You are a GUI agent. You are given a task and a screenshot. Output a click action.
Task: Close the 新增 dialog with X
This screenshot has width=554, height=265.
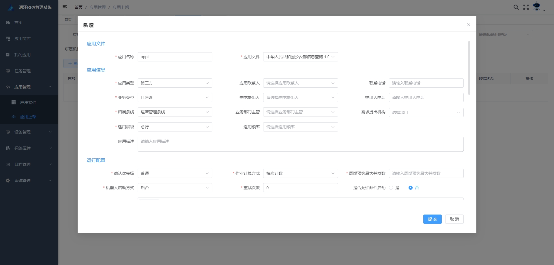point(469,25)
